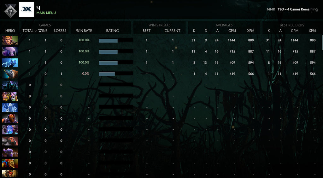323x178 pixels.
Task: Click the MAIN MENU link
Action: pos(46,13)
